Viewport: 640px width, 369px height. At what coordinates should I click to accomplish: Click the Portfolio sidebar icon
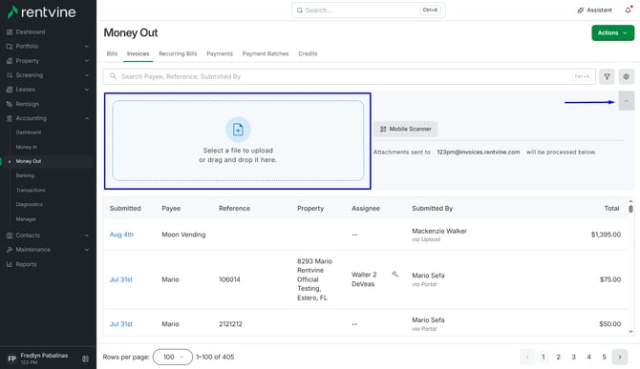(10, 47)
